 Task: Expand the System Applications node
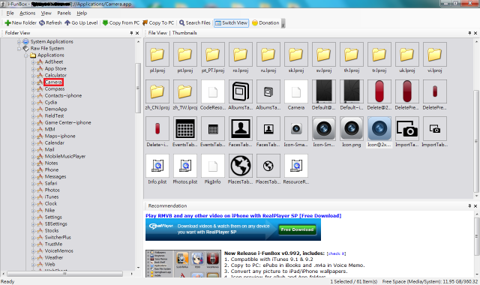(x=19, y=42)
